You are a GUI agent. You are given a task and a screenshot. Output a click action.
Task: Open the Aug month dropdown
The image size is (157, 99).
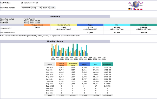36,8
